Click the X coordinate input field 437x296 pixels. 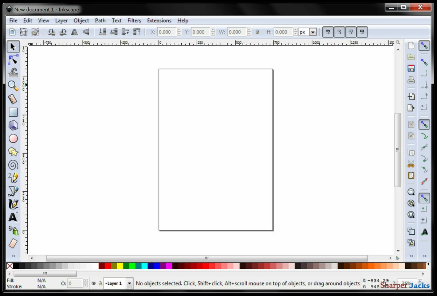(167, 32)
